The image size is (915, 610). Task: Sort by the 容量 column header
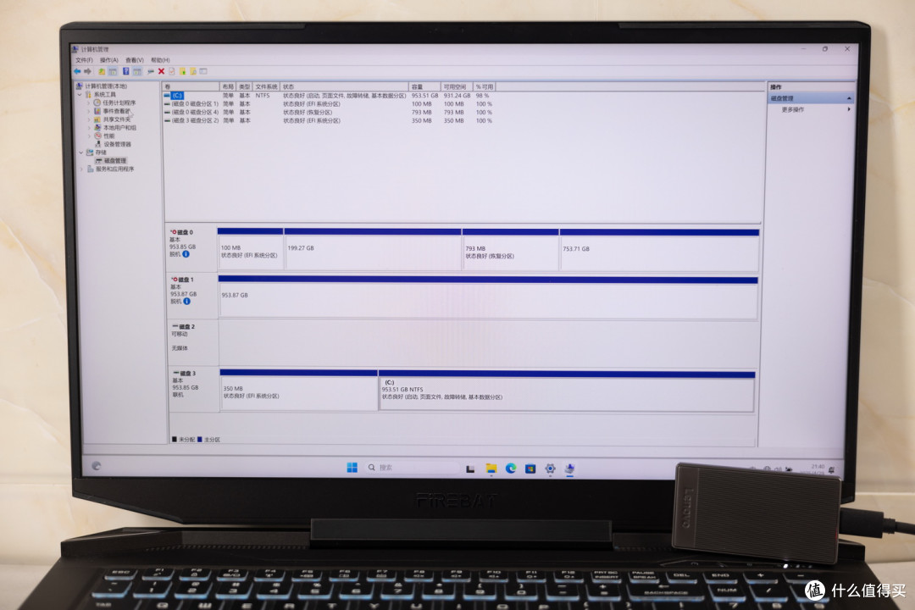point(424,86)
